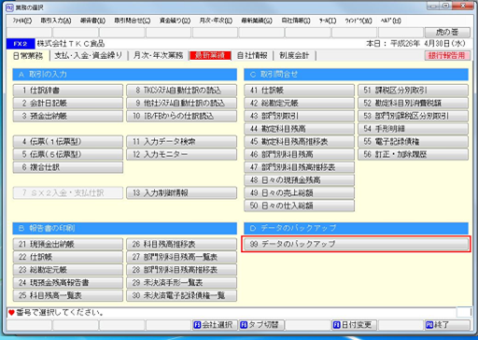Open 51 課税区分別取引
This screenshot has width=478, height=340.
413,91
